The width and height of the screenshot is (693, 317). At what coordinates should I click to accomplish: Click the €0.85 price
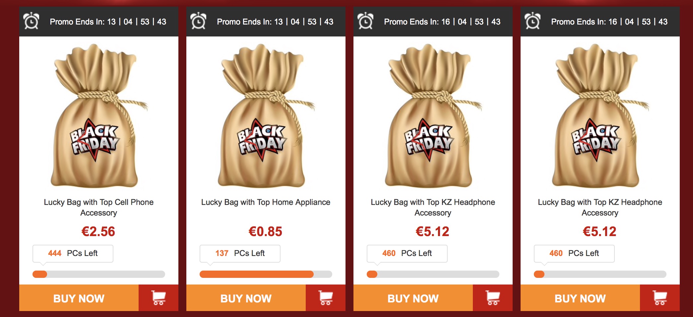tap(266, 231)
